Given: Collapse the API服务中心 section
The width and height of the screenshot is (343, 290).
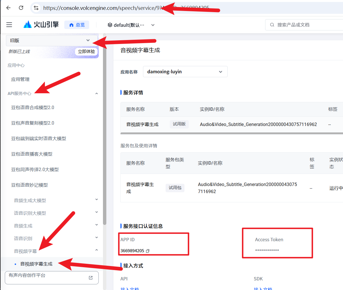Looking at the screenshot, I should [96, 94].
